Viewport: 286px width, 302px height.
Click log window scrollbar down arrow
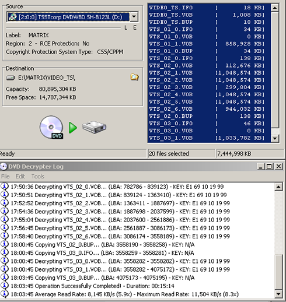coord(278,294)
